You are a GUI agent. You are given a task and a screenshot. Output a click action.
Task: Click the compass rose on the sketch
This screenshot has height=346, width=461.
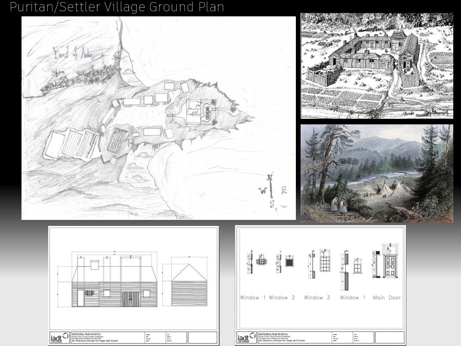[271, 191]
